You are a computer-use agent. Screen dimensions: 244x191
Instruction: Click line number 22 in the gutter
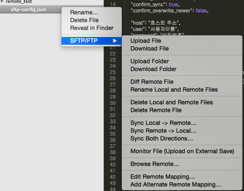click(113, 54)
